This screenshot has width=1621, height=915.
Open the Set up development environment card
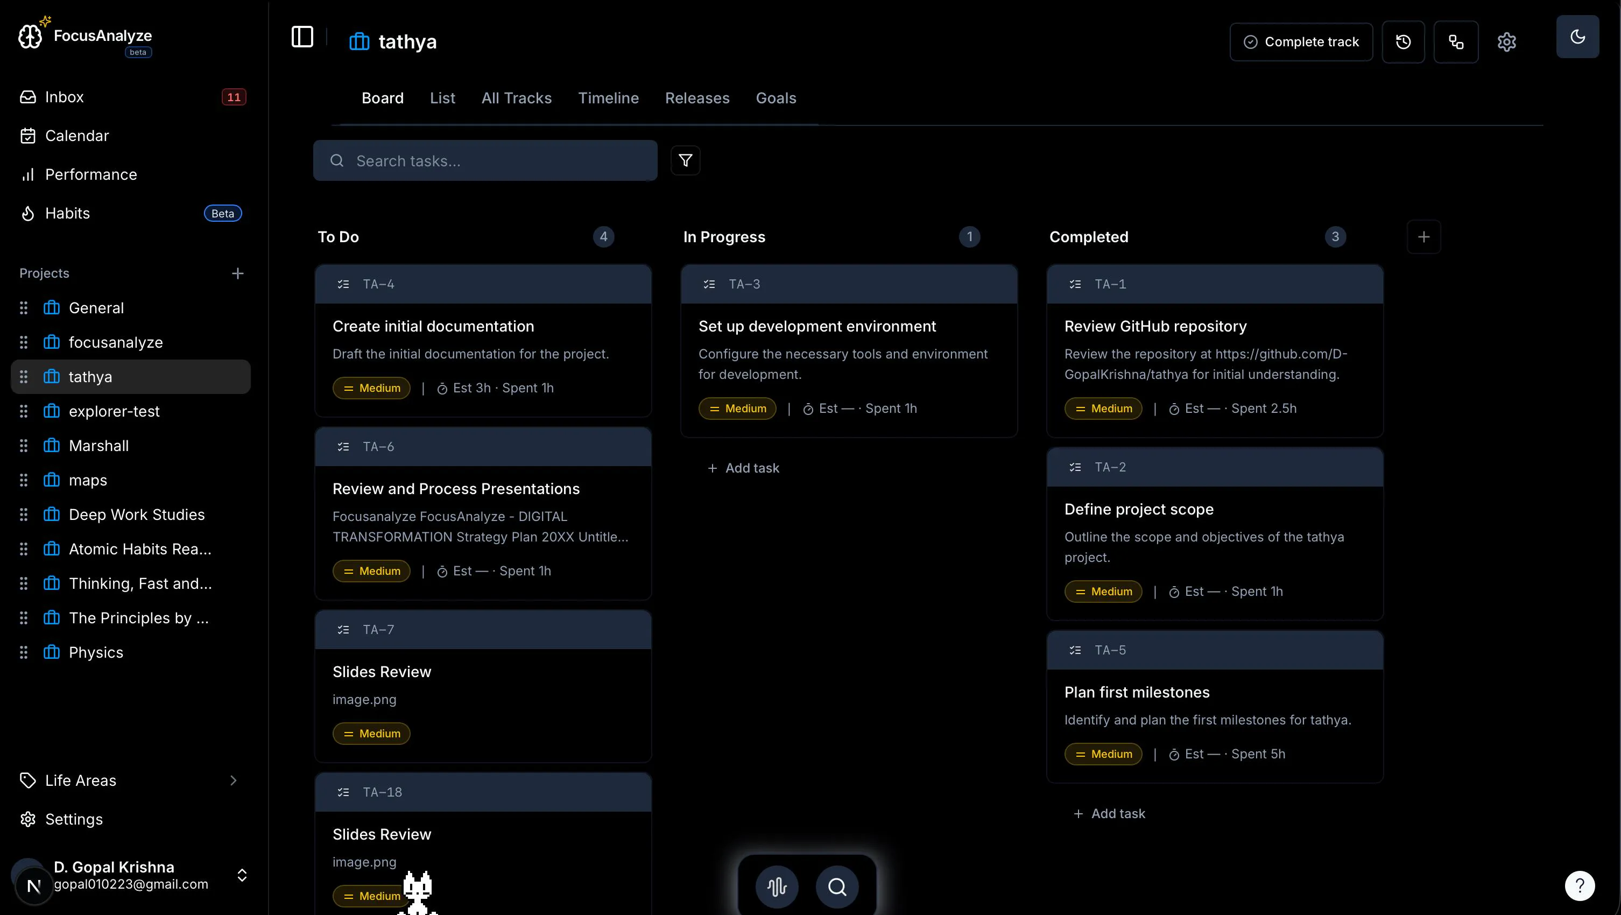click(848, 350)
